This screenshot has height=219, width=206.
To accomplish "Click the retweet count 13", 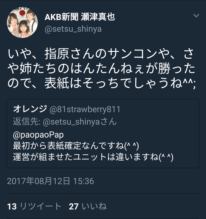I will (x=12, y=207).
